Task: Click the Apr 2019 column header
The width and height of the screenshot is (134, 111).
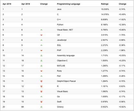Action: point(7,4)
